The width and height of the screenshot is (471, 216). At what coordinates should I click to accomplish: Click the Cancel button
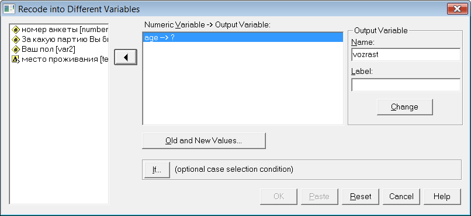(x=401, y=197)
